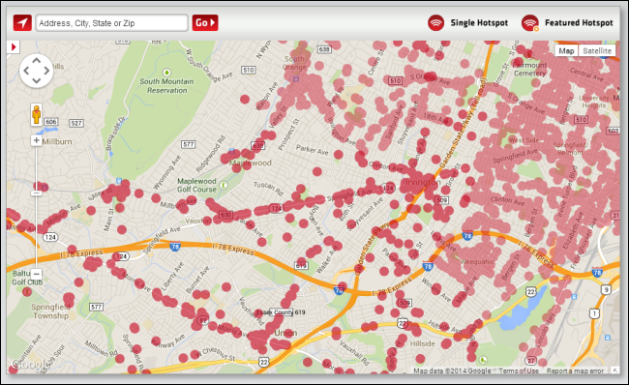This screenshot has width=629, height=385.
Task: Click the Tuscan Rd street label
Action: point(269,188)
